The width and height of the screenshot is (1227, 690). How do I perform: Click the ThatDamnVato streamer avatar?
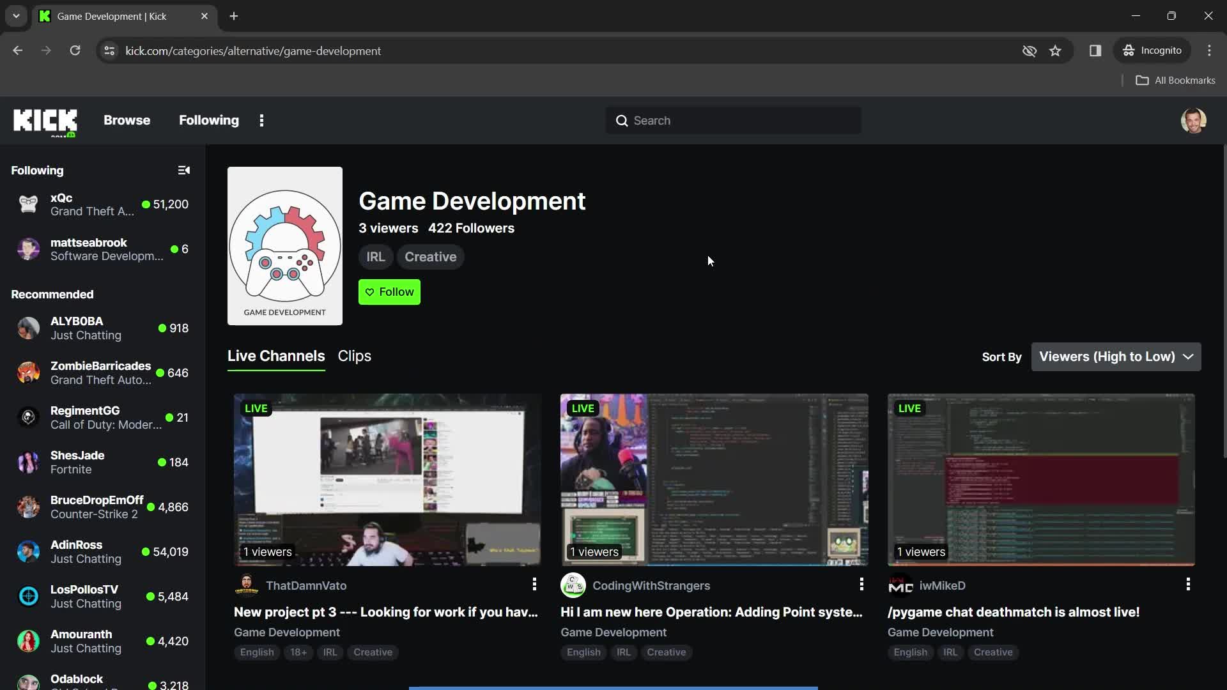247,585
